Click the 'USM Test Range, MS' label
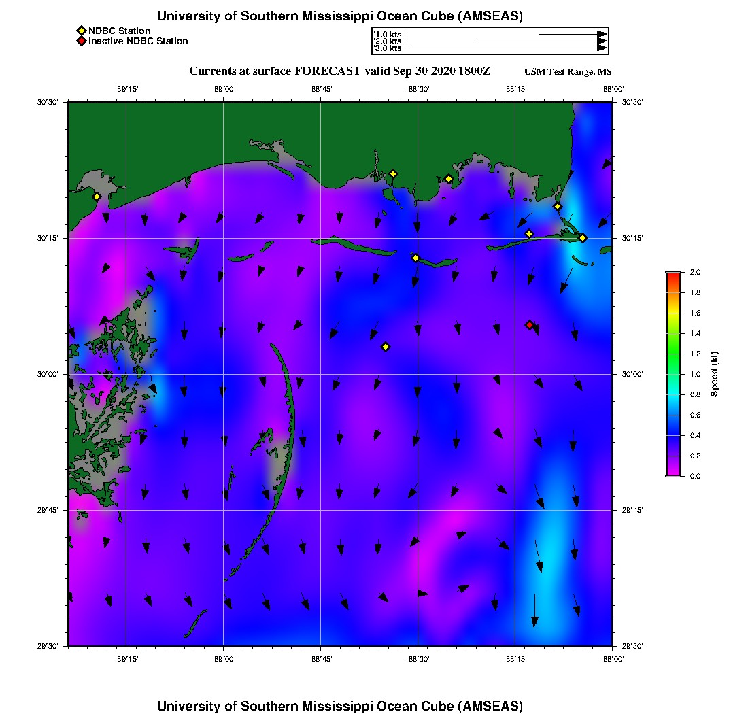The width and height of the screenshot is (748, 714). 568,72
